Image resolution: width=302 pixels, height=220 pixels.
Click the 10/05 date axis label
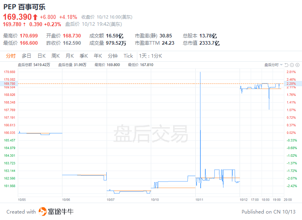pos(22,200)
